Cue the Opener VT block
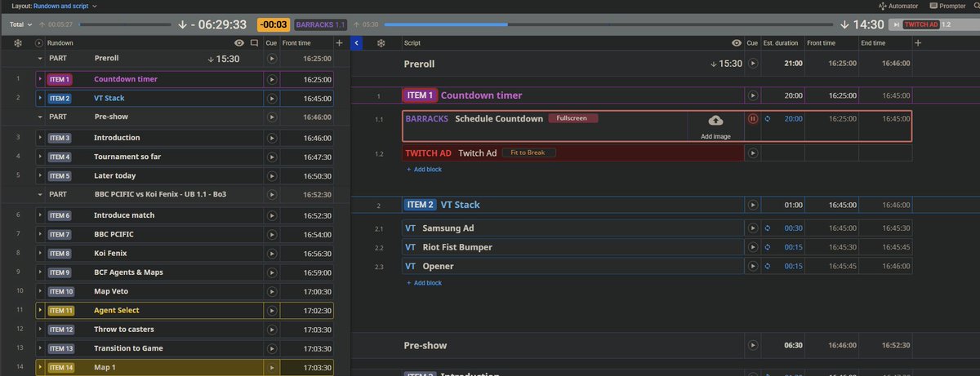This screenshot has height=376, width=980. point(754,266)
